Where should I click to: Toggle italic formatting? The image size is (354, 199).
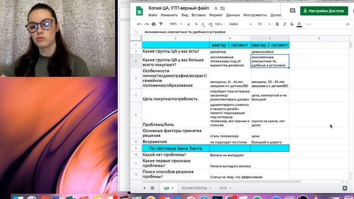[284, 24]
